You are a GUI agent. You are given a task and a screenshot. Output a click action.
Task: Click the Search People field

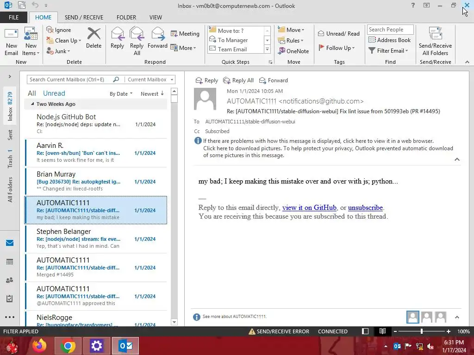pos(390,30)
